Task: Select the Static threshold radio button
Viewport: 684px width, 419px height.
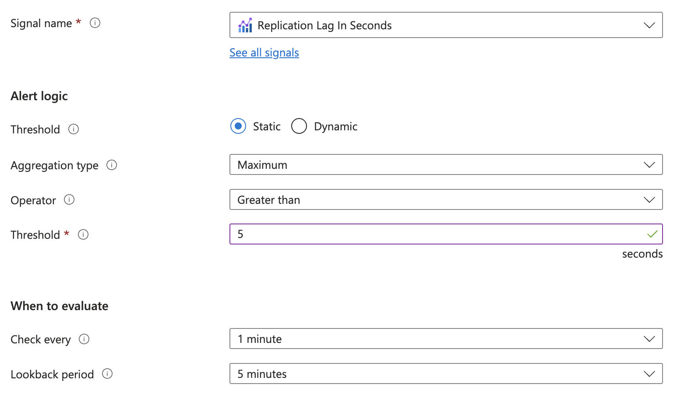Action: [238, 126]
